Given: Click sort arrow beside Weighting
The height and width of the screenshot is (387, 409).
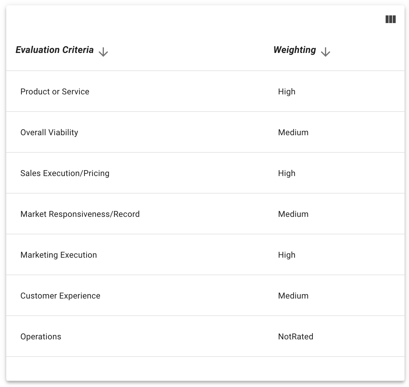Looking at the screenshot, I should coord(325,52).
